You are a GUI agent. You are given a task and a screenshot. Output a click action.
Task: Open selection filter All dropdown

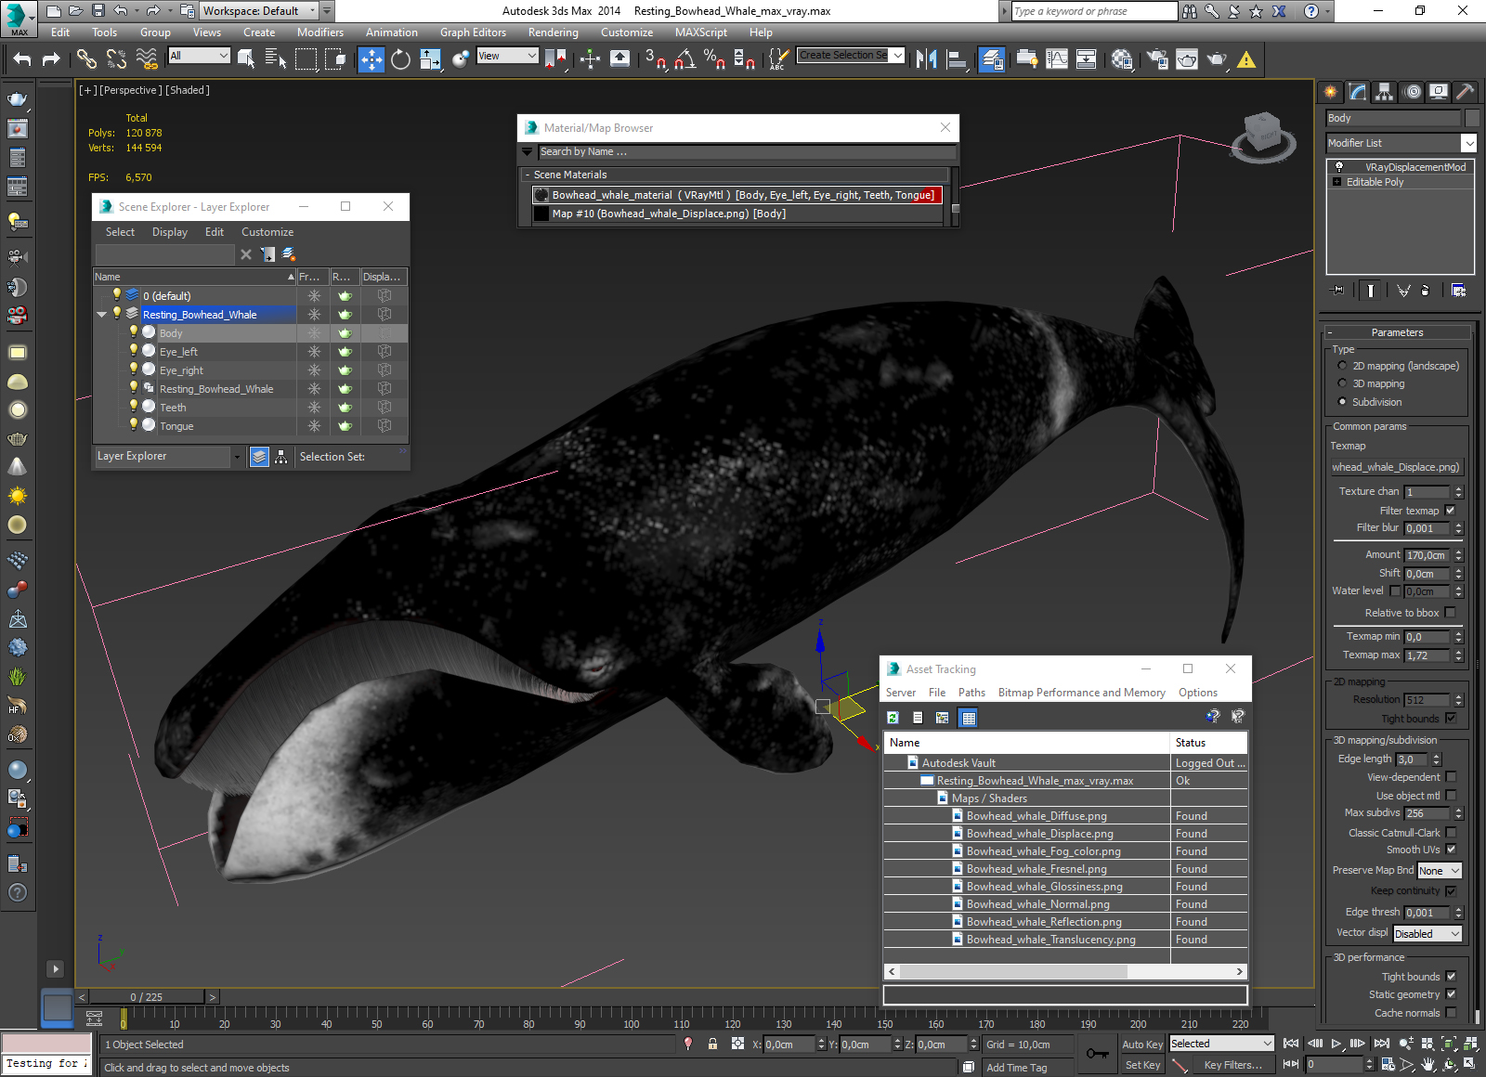tap(199, 56)
